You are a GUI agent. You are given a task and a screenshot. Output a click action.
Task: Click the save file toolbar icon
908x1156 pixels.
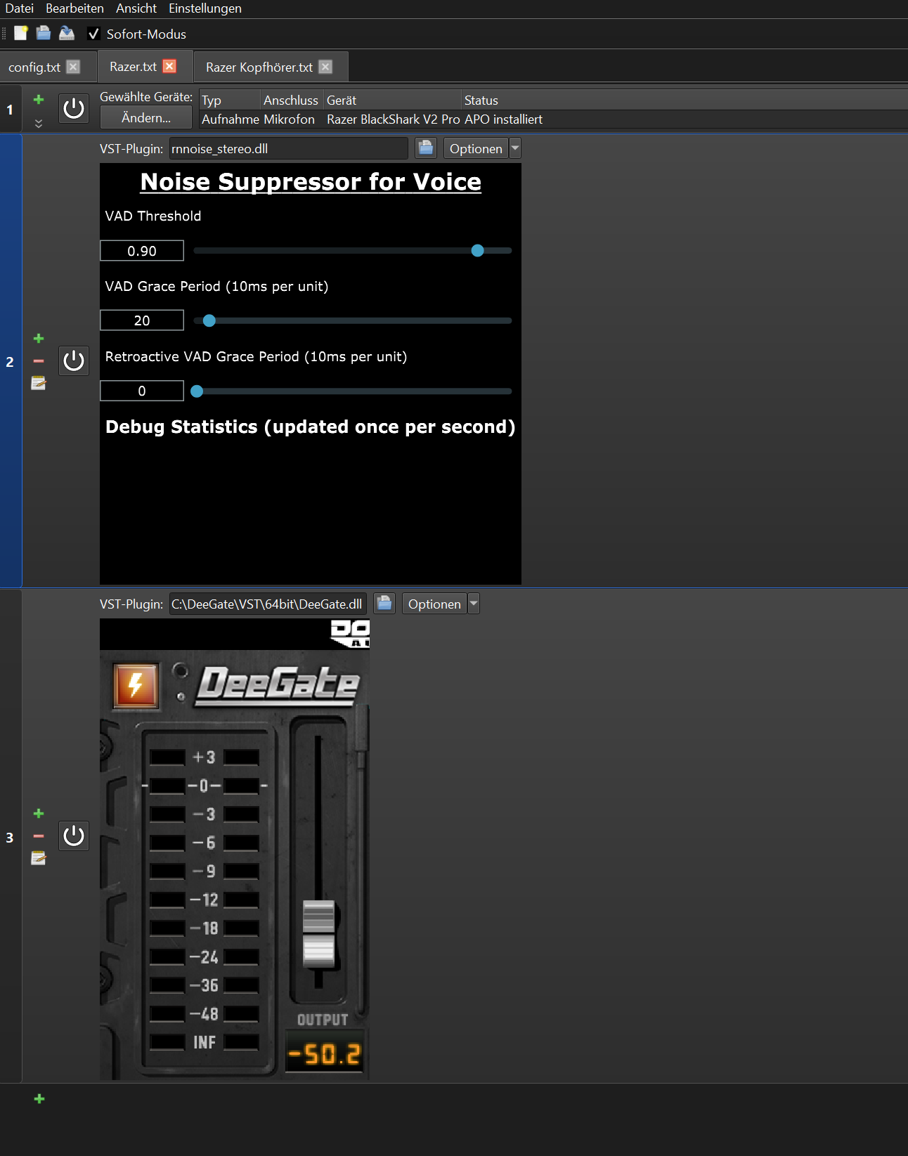(67, 33)
